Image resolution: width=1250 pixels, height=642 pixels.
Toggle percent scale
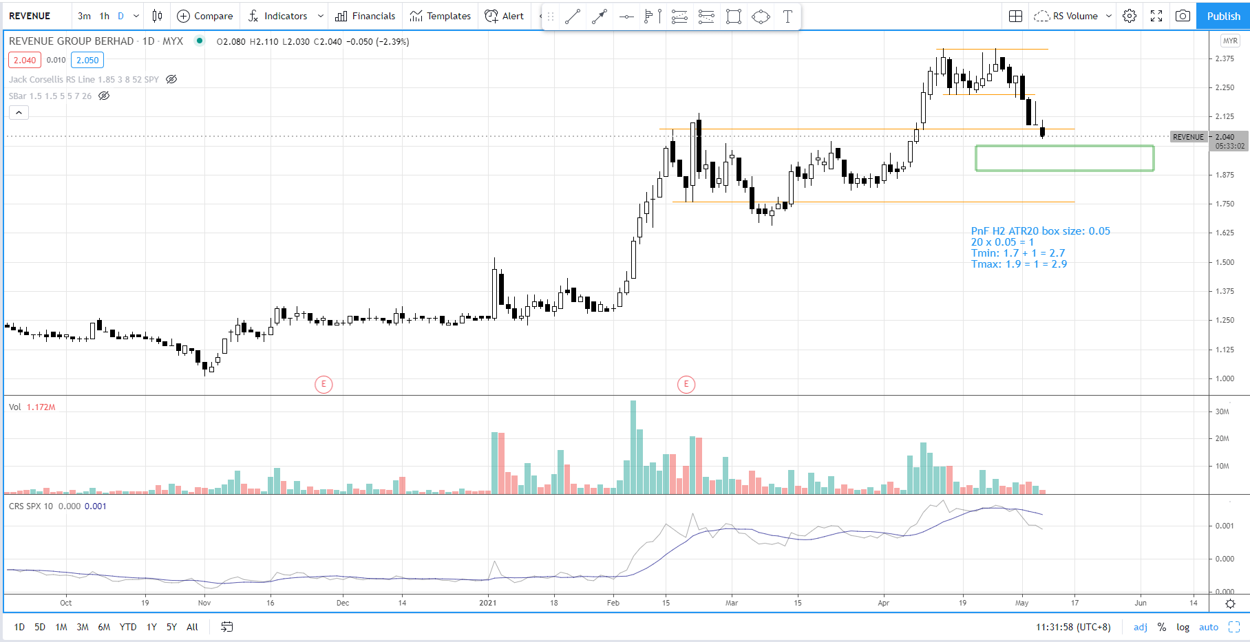pyautogui.click(x=1162, y=627)
